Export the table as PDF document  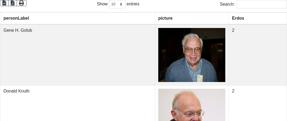[x=13, y=3]
